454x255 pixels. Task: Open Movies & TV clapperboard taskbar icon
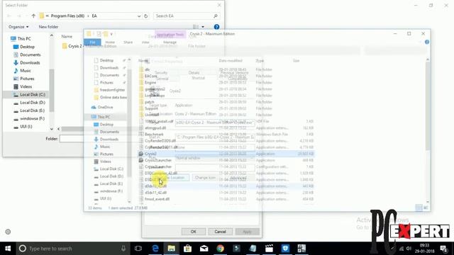(269, 249)
